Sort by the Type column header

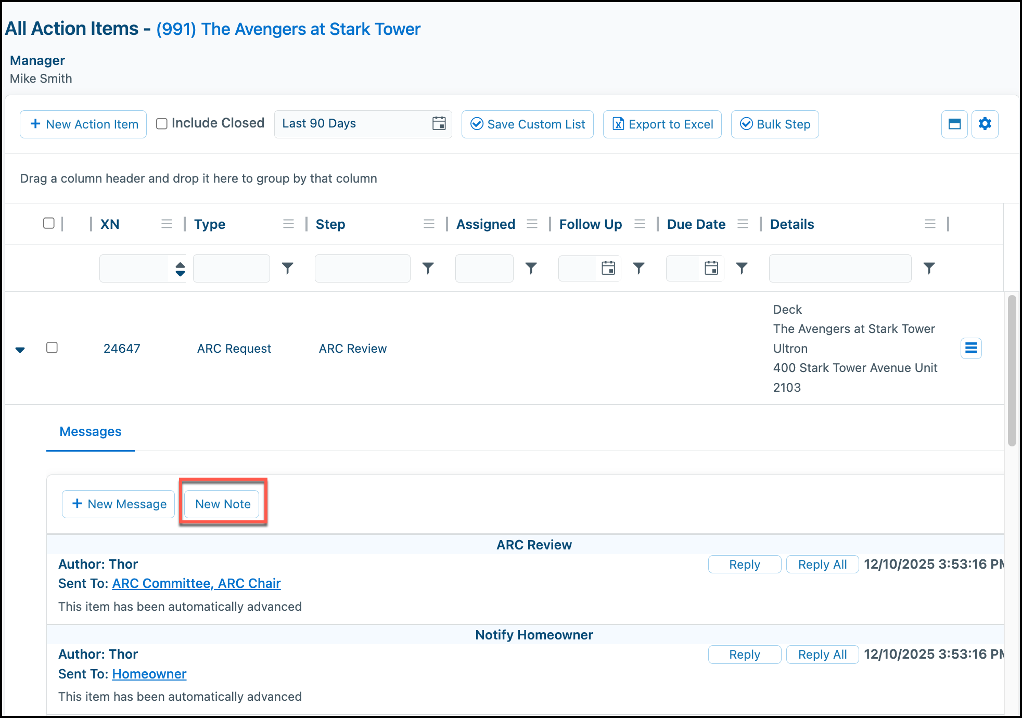coord(210,224)
